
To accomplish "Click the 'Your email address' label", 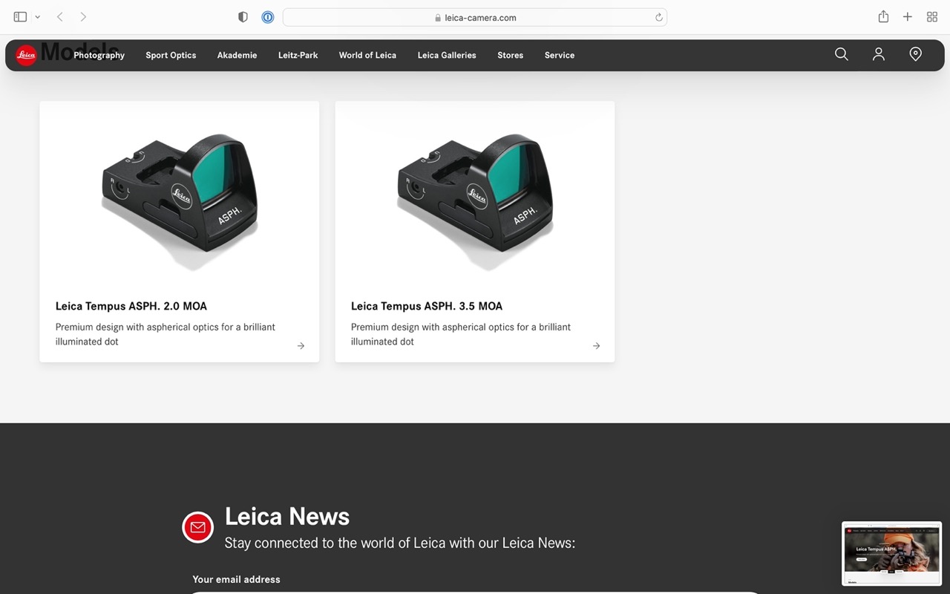I will click(236, 579).
